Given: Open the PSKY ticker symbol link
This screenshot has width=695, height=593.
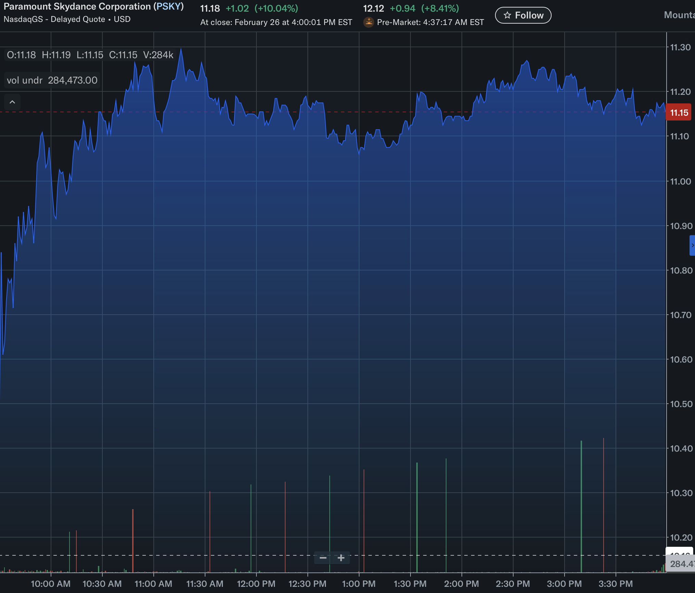Looking at the screenshot, I should 168,7.
